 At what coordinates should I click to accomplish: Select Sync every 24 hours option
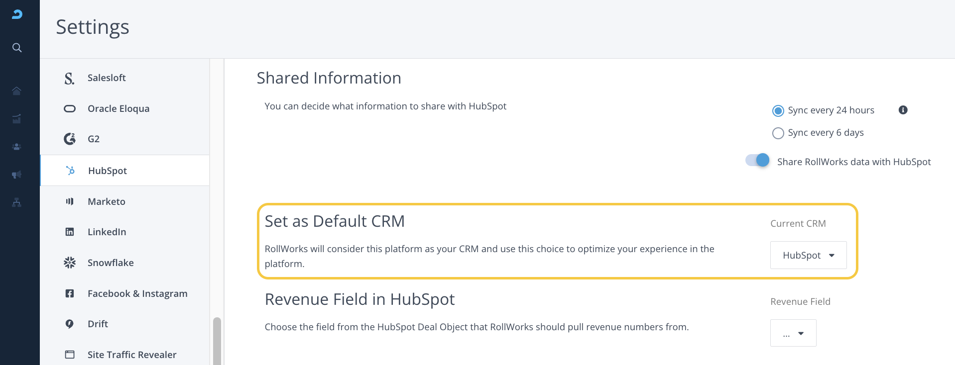coord(778,111)
